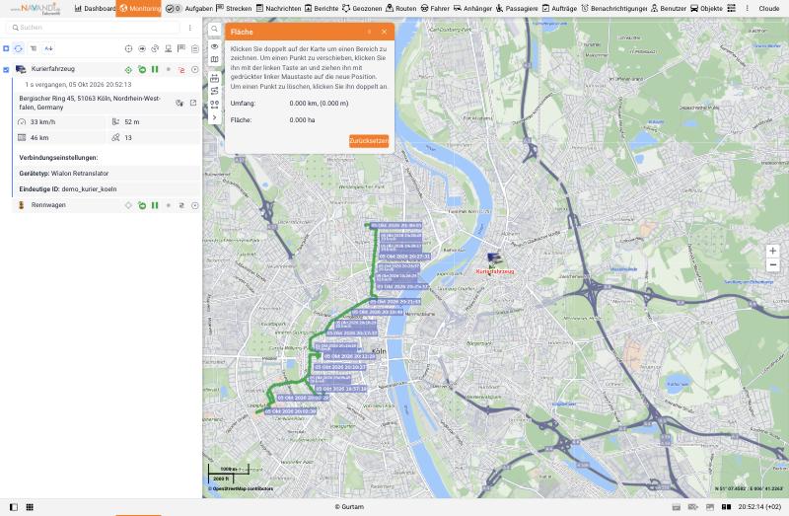Open the Fahrer tab
Image resolution: width=789 pixels, height=516 pixels.
435,9
